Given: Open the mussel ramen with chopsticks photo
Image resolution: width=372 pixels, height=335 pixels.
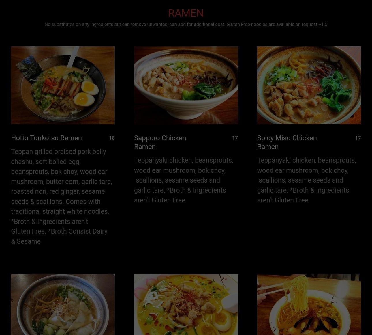Looking at the screenshot, I should tap(309, 305).
